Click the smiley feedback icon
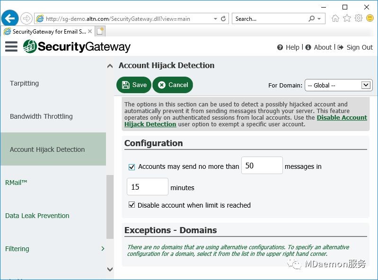 click(370, 18)
